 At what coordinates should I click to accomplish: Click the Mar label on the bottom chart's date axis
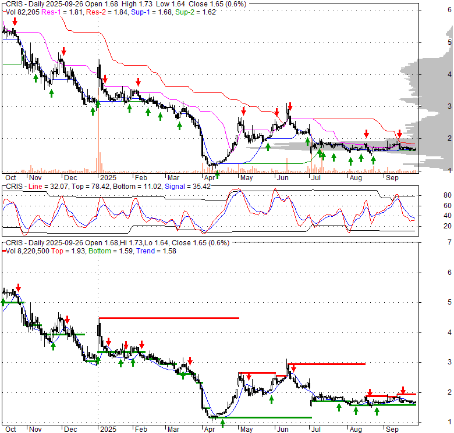click(x=173, y=430)
